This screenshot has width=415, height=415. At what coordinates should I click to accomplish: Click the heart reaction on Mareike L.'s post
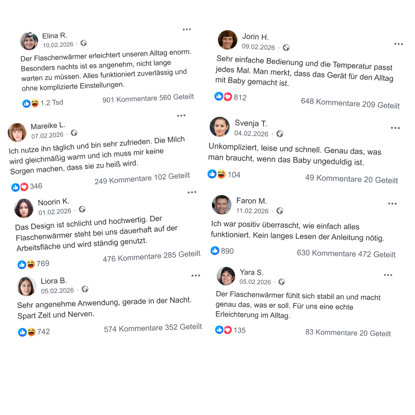(24, 187)
